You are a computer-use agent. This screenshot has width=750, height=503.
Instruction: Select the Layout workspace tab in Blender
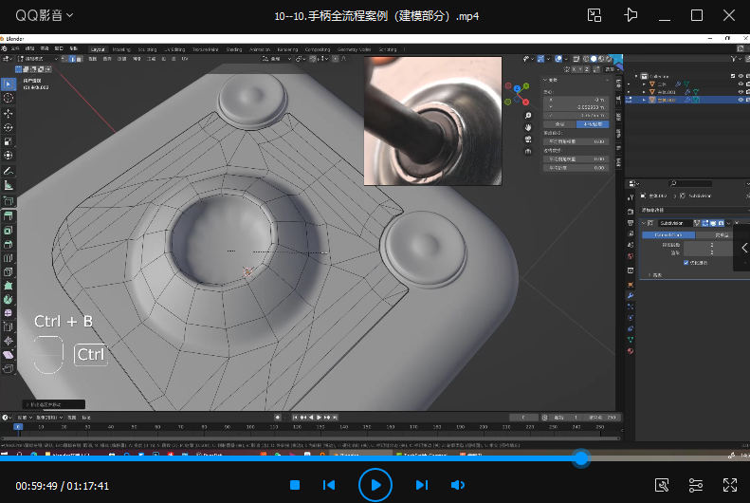click(x=98, y=49)
